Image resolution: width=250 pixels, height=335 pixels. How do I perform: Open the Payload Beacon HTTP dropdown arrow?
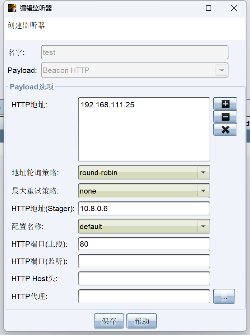point(222,70)
